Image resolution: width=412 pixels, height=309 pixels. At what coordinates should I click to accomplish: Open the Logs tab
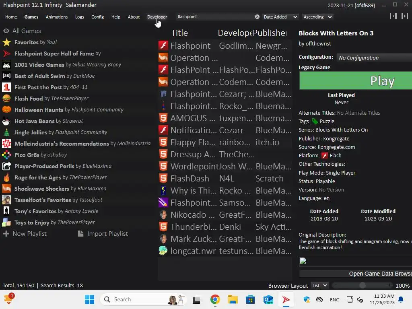click(79, 17)
